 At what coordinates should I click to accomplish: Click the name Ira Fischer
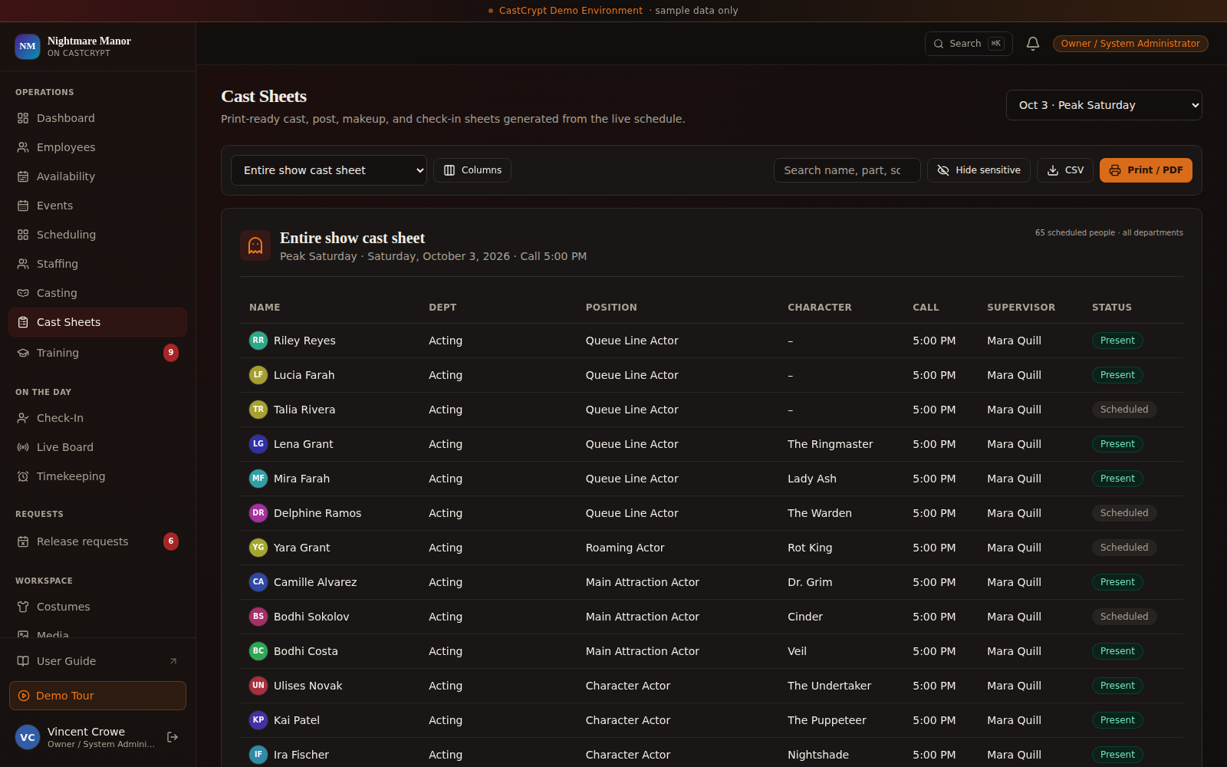(301, 755)
